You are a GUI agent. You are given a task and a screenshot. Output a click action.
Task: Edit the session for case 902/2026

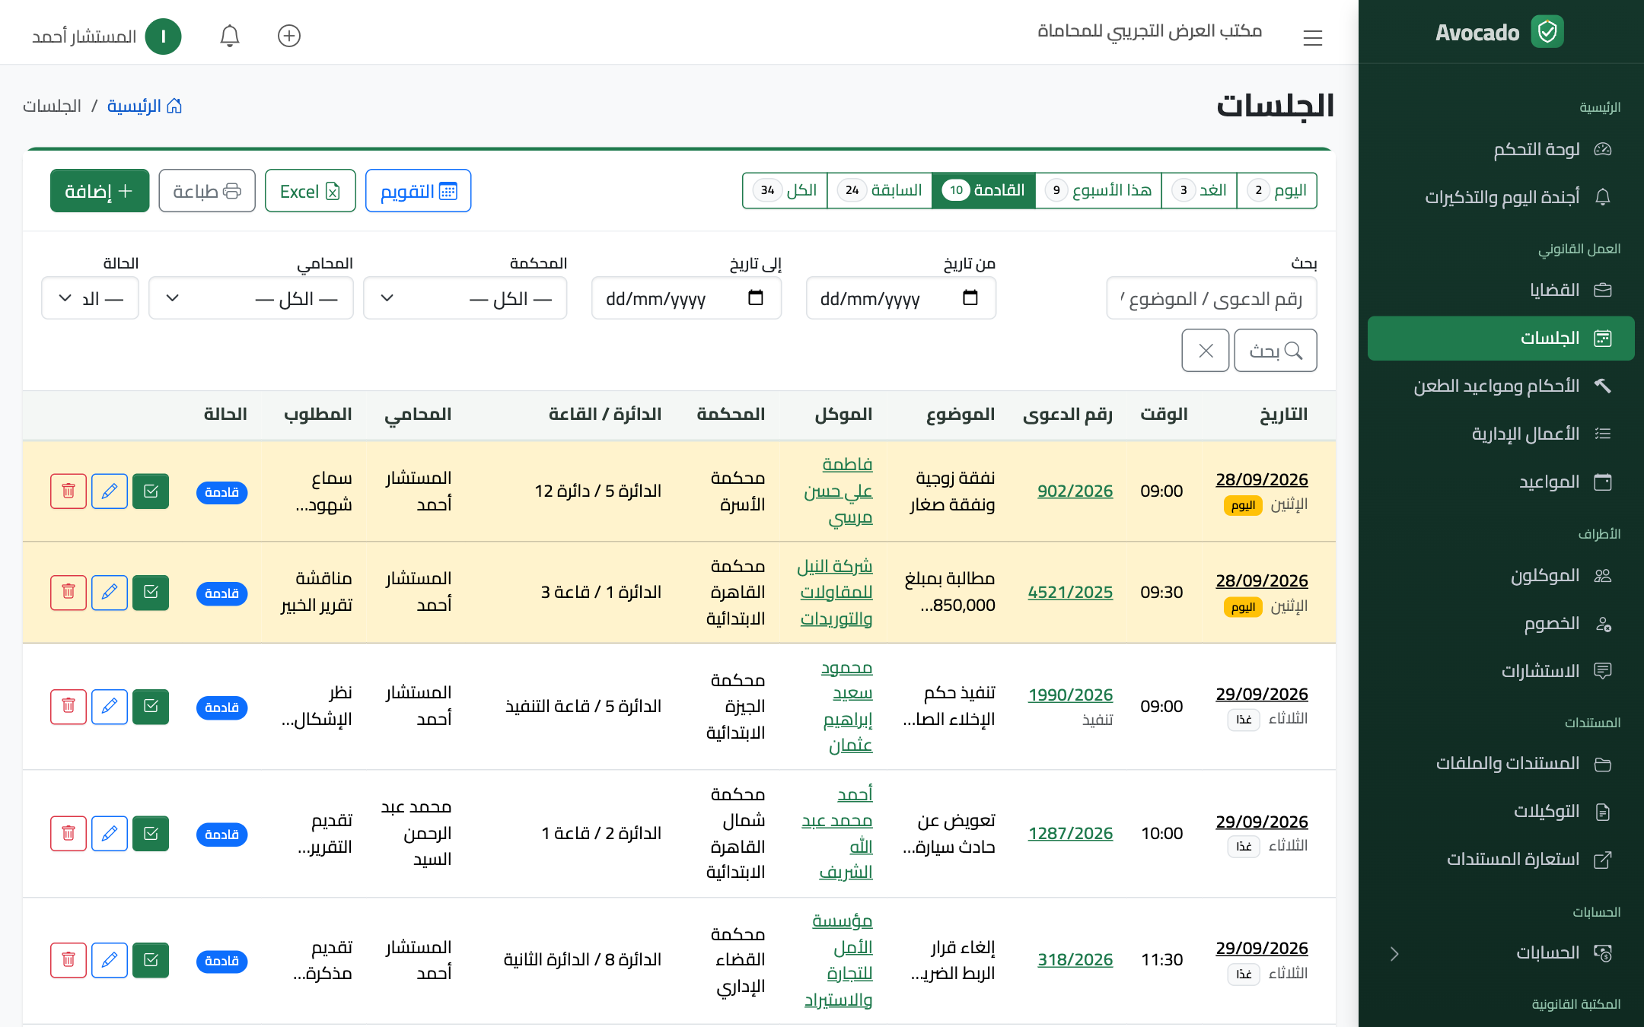tap(110, 491)
